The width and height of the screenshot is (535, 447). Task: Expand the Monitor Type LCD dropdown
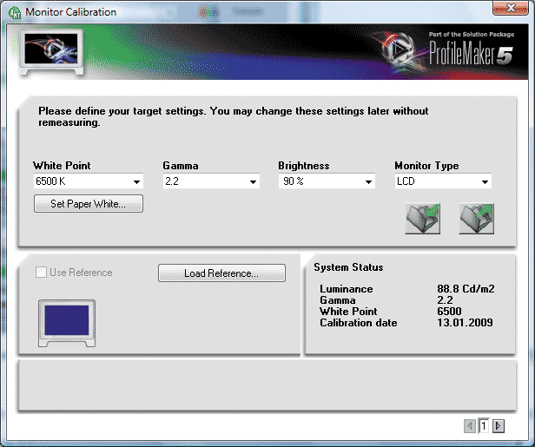point(443,181)
